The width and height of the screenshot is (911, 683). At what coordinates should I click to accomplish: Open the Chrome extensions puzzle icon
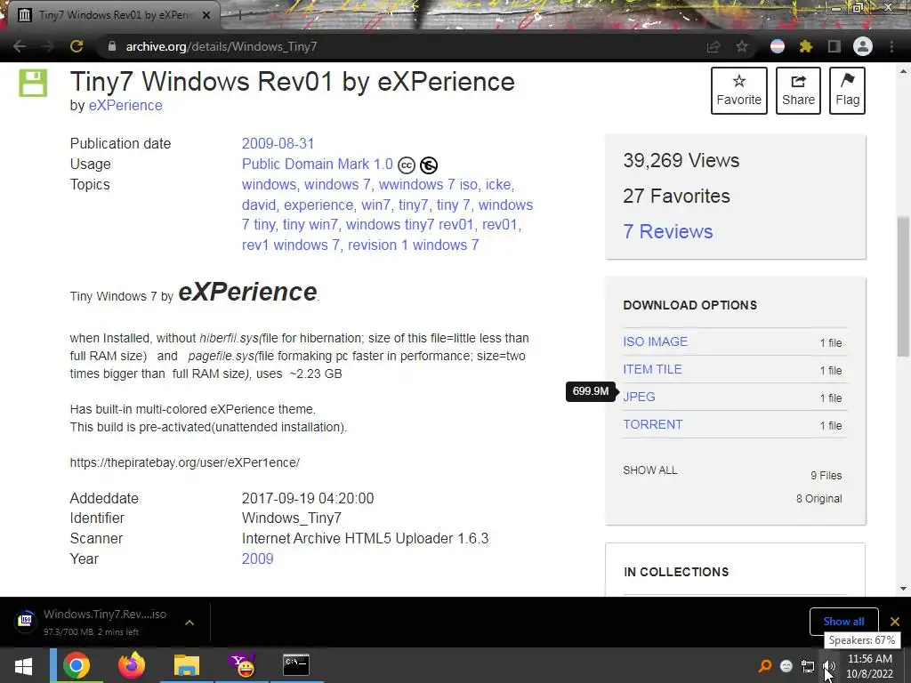coord(806,46)
